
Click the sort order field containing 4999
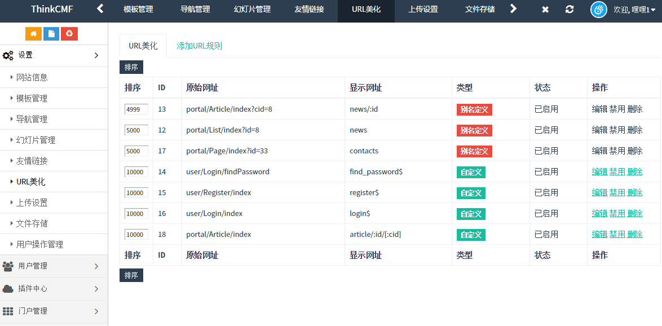click(136, 109)
